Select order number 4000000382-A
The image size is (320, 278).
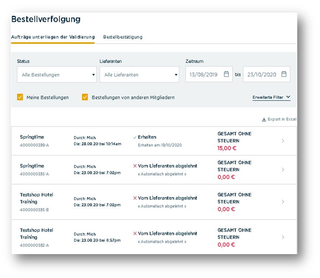(35, 245)
